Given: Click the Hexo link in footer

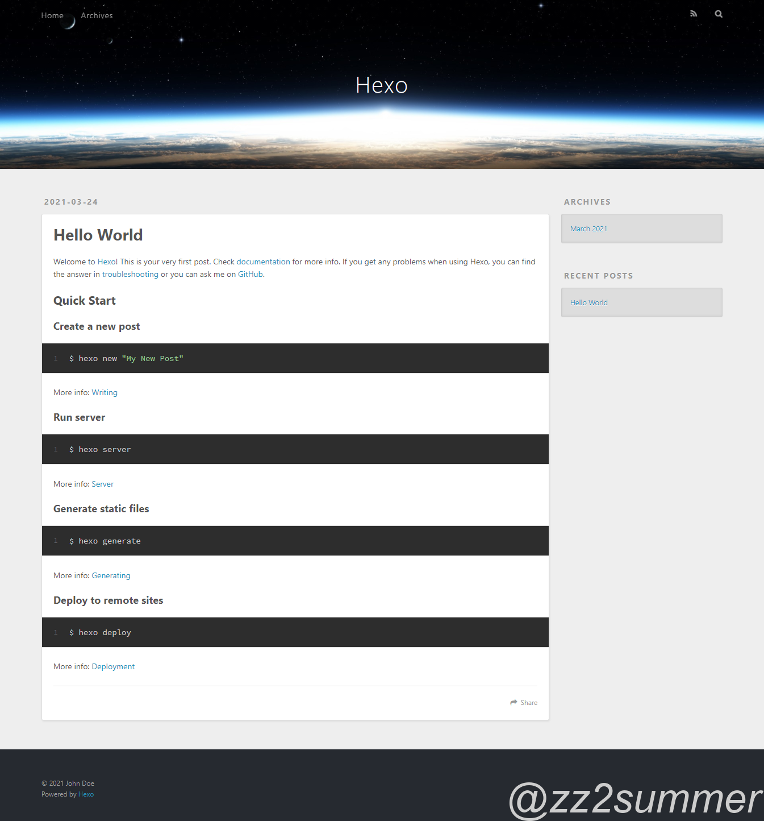Looking at the screenshot, I should point(86,794).
